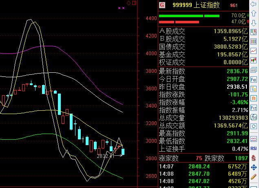The image size is (259, 188).
Task: Click the 跌家数 count 1097
Action: (x=241, y=159)
